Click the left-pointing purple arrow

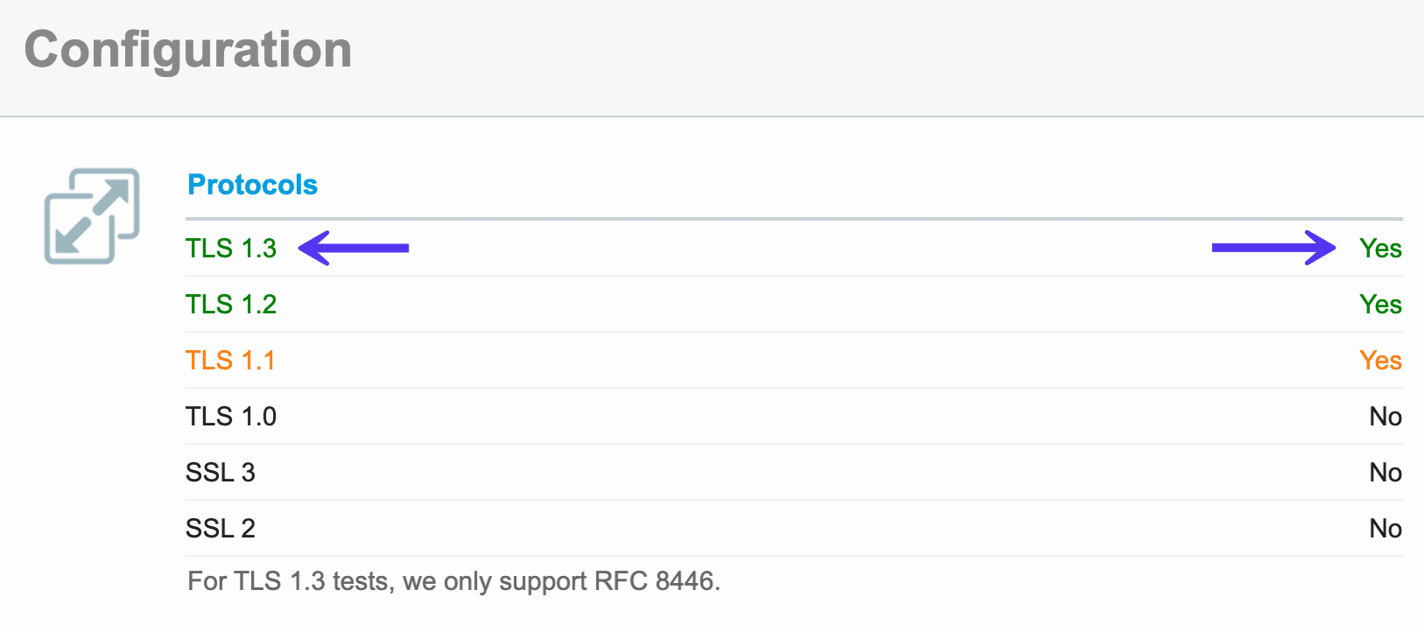354,248
